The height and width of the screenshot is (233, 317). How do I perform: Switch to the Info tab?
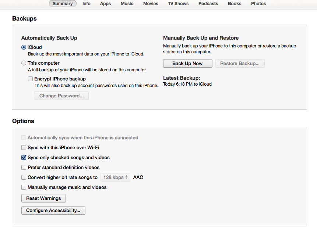(86, 4)
